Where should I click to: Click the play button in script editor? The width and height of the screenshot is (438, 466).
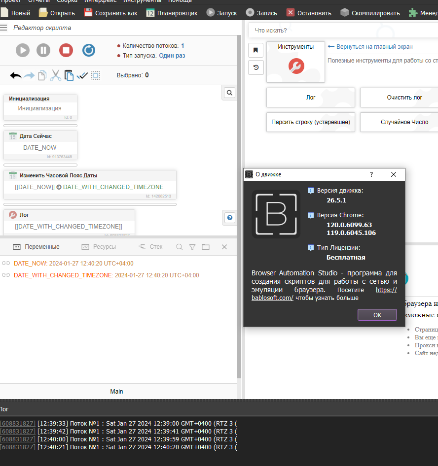(23, 50)
